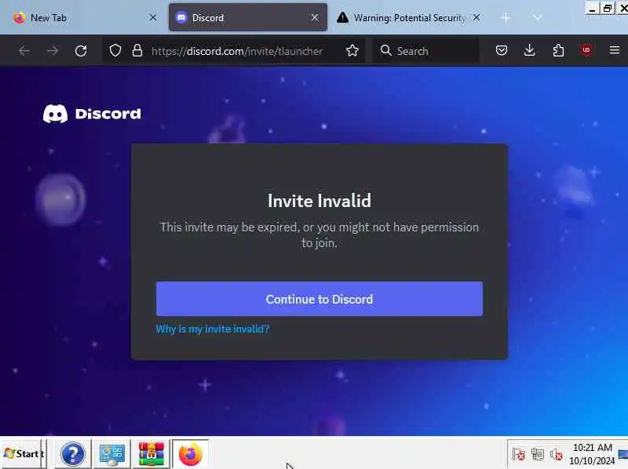Minimize the Firefox window
The width and height of the screenshot is (628, 469).
pos(592,9)
